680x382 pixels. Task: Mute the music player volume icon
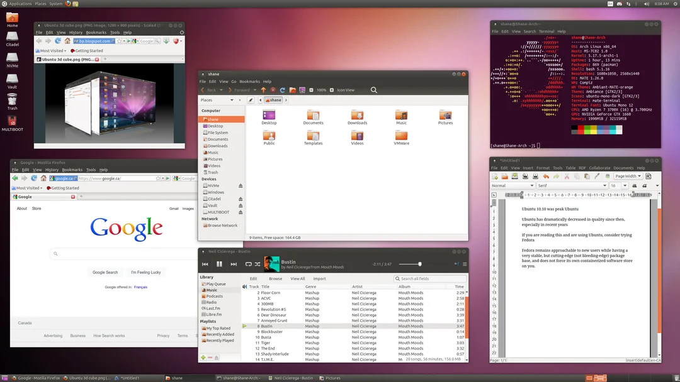[456, 264]
